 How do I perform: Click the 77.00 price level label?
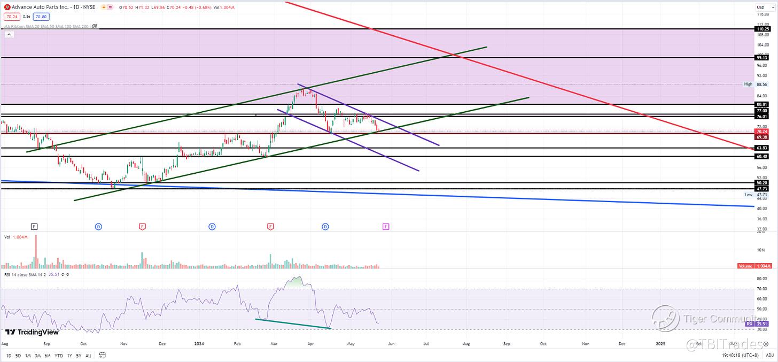tap(762, 111)
